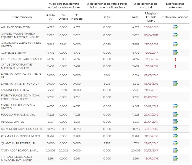
Task: Click the 19/09/2016 date for Alliance Bernstein
Action: (x=151, y=27)
